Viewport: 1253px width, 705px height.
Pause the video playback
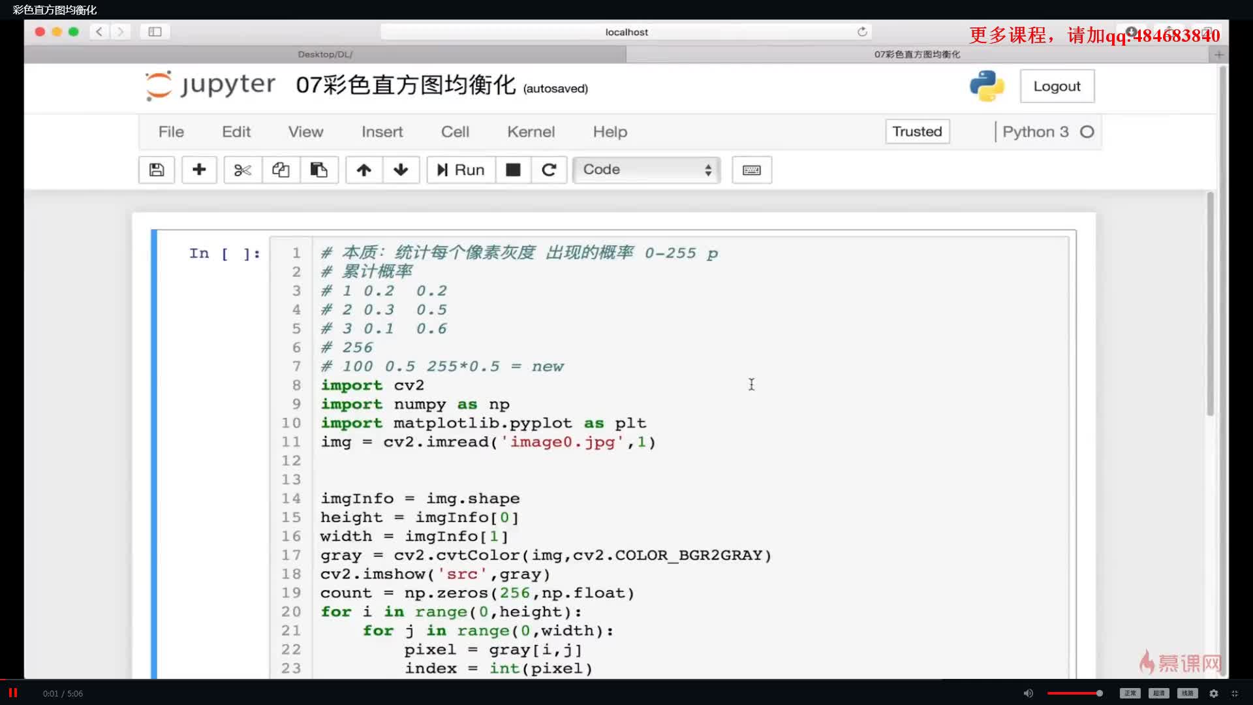click(x=12, y=693)
